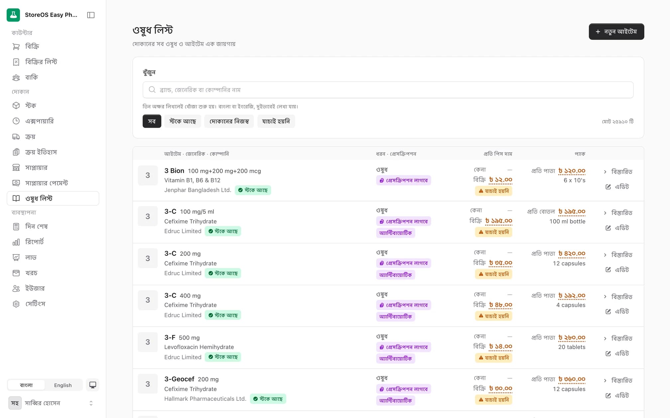Open বিক্রি cart icon in sidebar
The image size is (670, 418).
[x=16, y=46]
